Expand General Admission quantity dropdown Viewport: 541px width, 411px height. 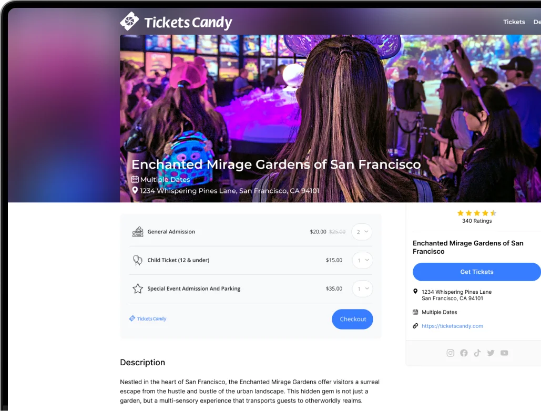coord(362,232)
